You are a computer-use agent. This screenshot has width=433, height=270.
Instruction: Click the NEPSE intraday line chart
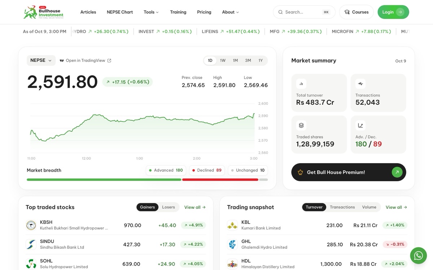142,128
